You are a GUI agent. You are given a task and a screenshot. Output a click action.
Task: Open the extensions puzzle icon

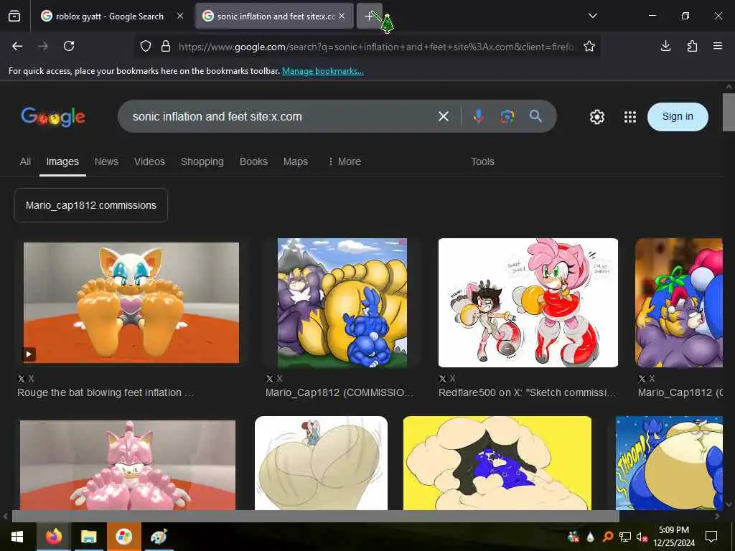pos(692,46)
